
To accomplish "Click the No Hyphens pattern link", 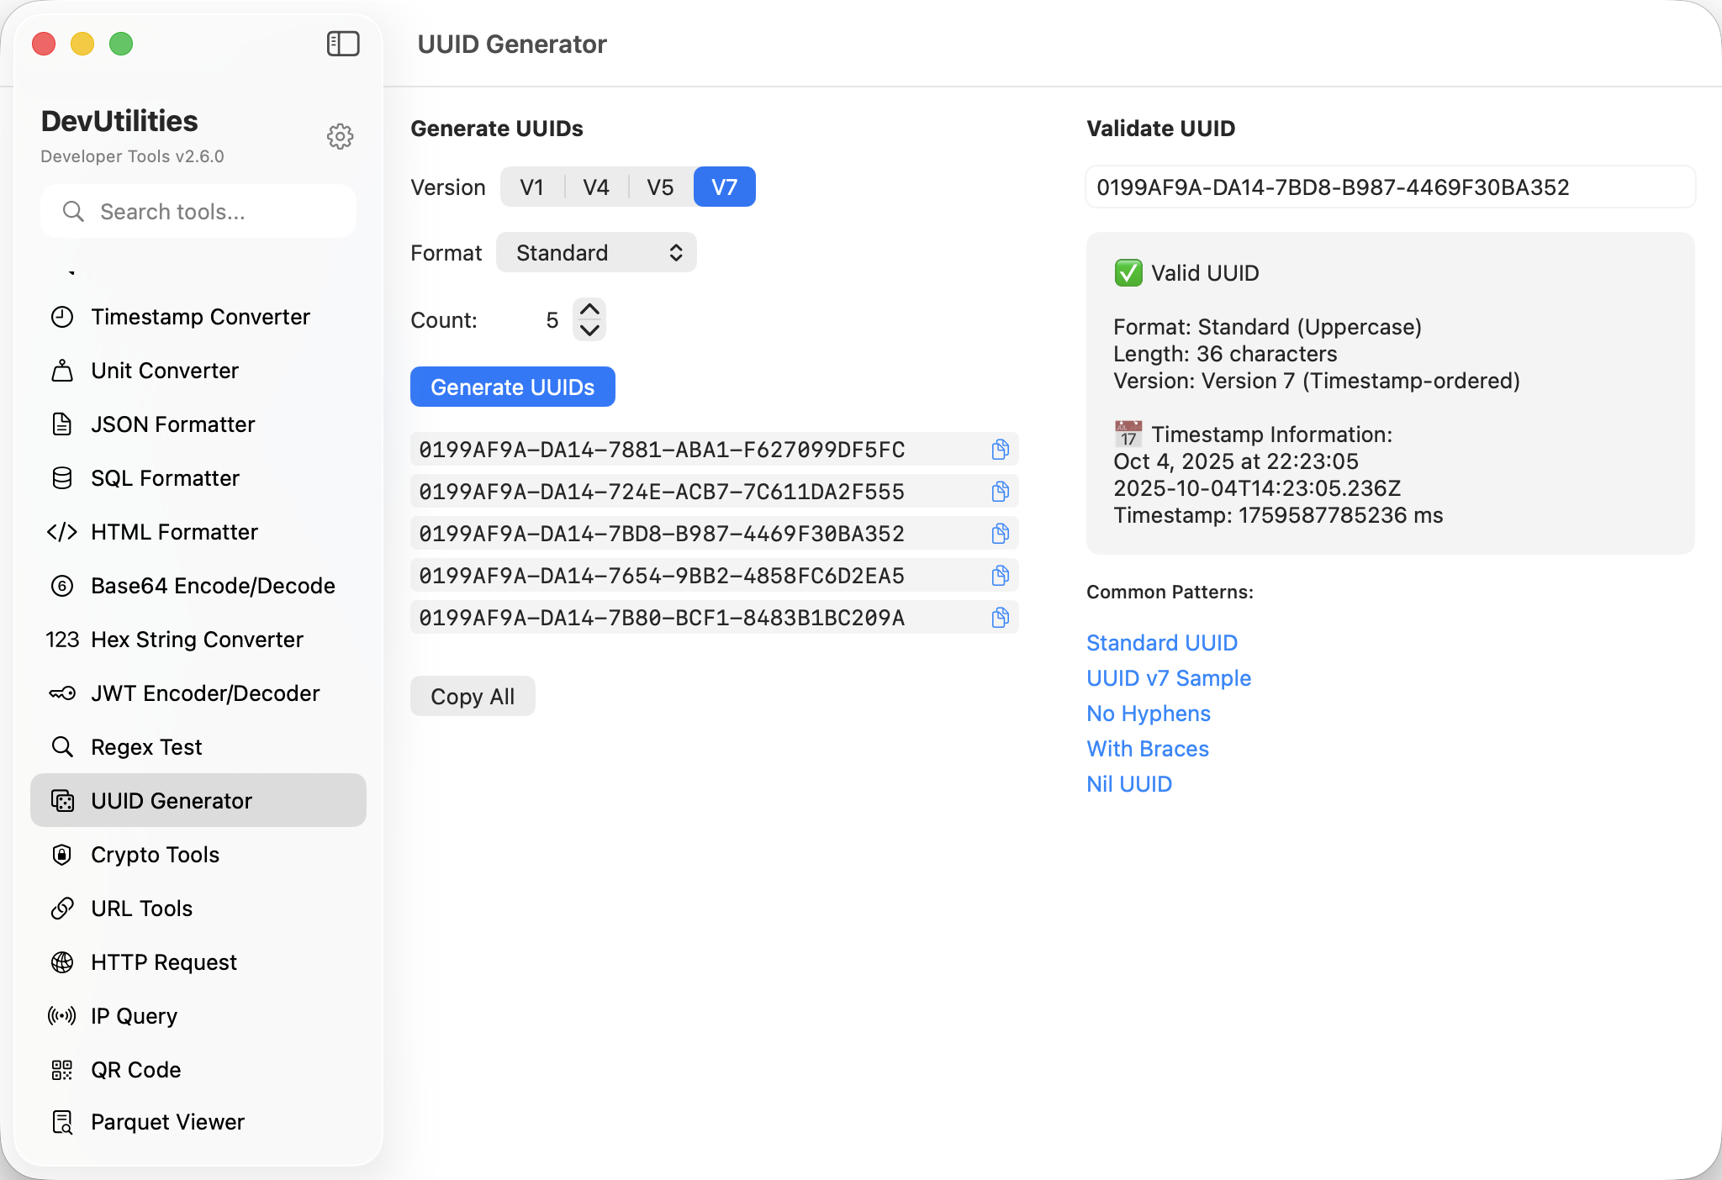I will 1149,714.
